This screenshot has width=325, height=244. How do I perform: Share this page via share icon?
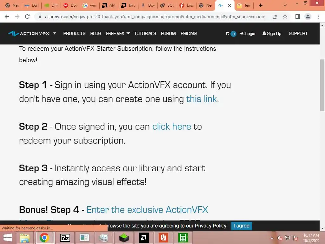pyautogui.click(x=275, y=17)
